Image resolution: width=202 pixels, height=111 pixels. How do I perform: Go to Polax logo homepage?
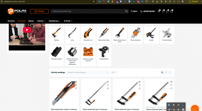coord(17,11)
